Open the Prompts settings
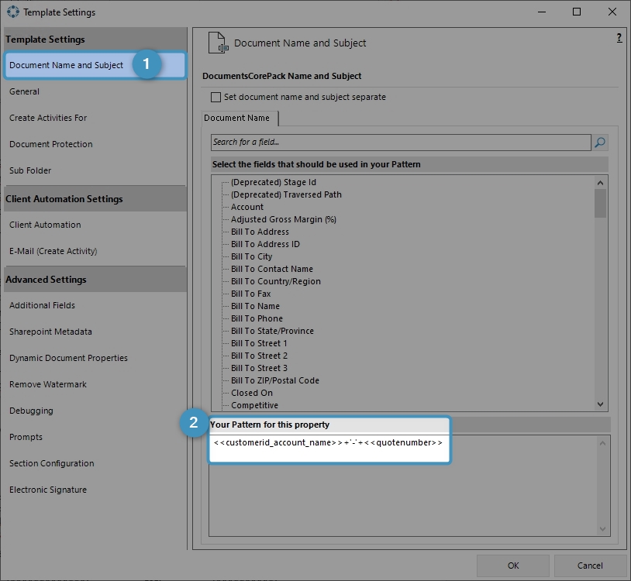 (x=26, y=437)
